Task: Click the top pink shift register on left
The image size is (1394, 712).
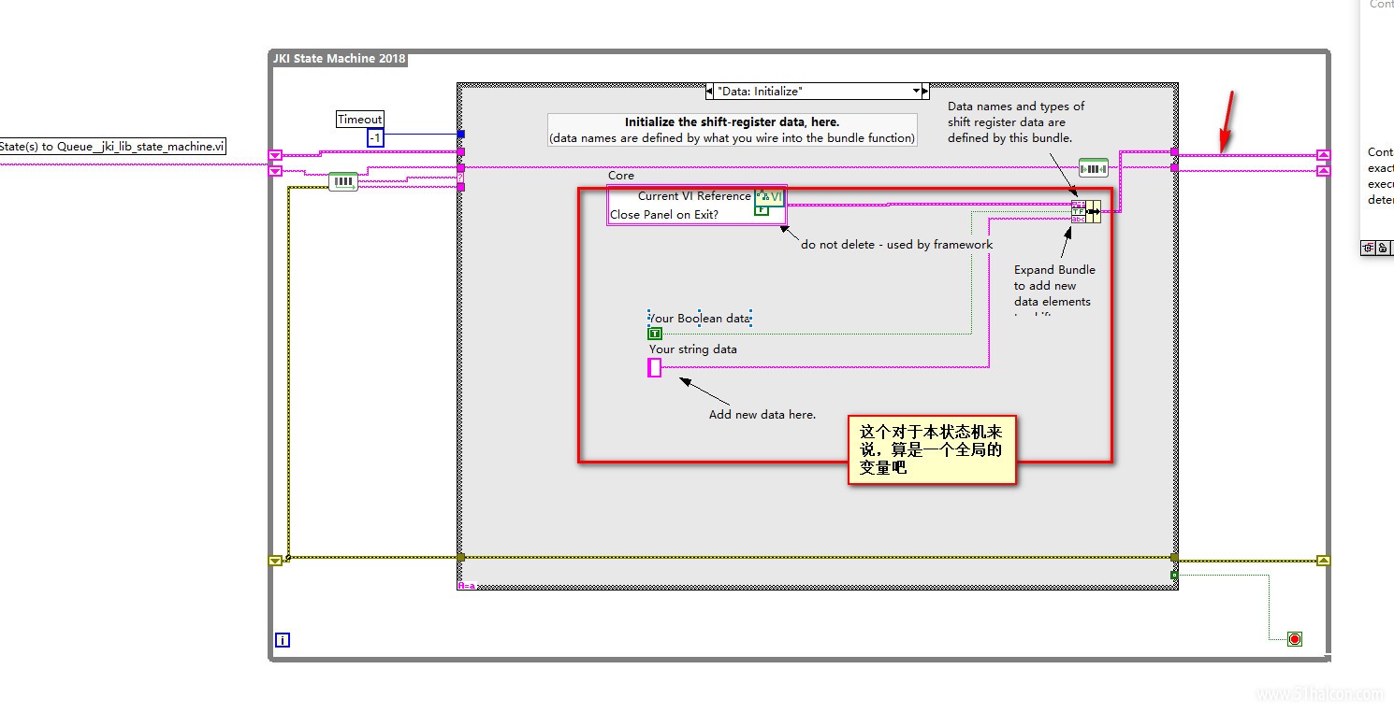Action: coord(275,155)
